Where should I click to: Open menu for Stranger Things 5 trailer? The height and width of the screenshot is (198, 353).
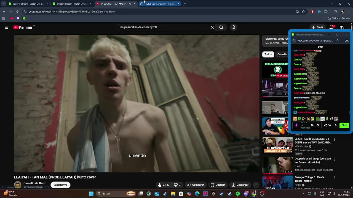335,178
